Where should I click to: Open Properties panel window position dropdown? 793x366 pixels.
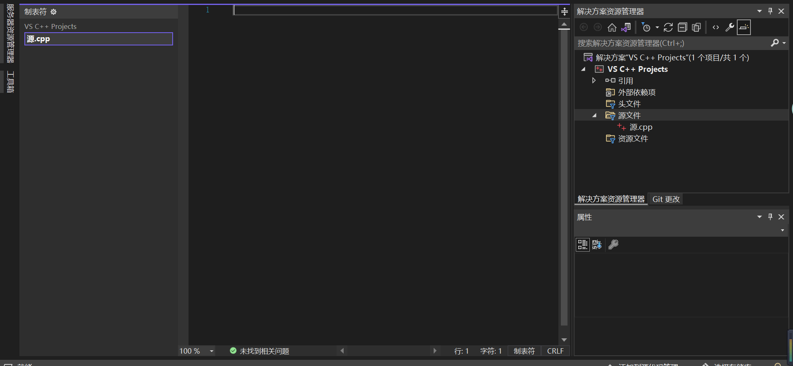(x=759, y=216)
